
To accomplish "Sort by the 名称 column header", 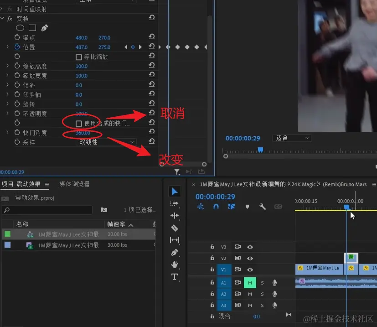I will click(x=22, y=224).
